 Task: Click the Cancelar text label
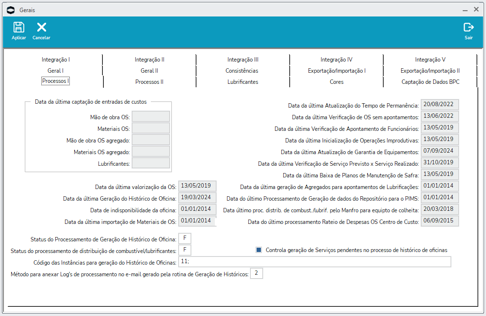[x=41, y=37]
